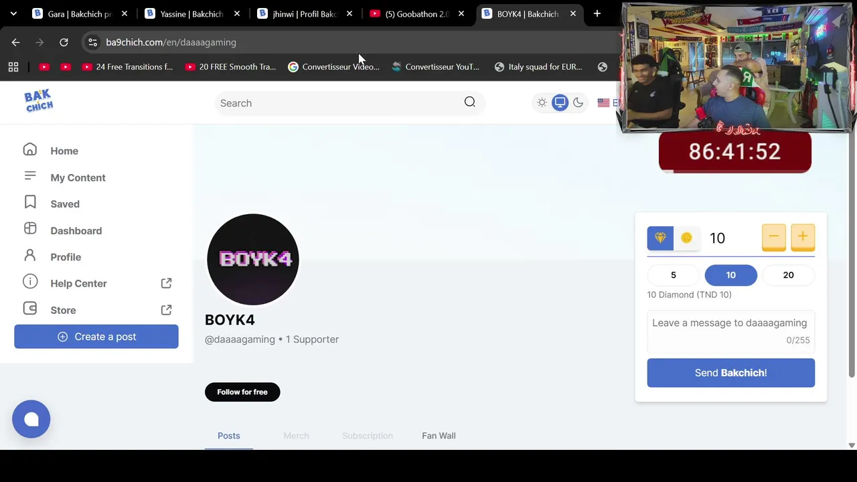Select gold coin currency option

click(x=686, y=238)
